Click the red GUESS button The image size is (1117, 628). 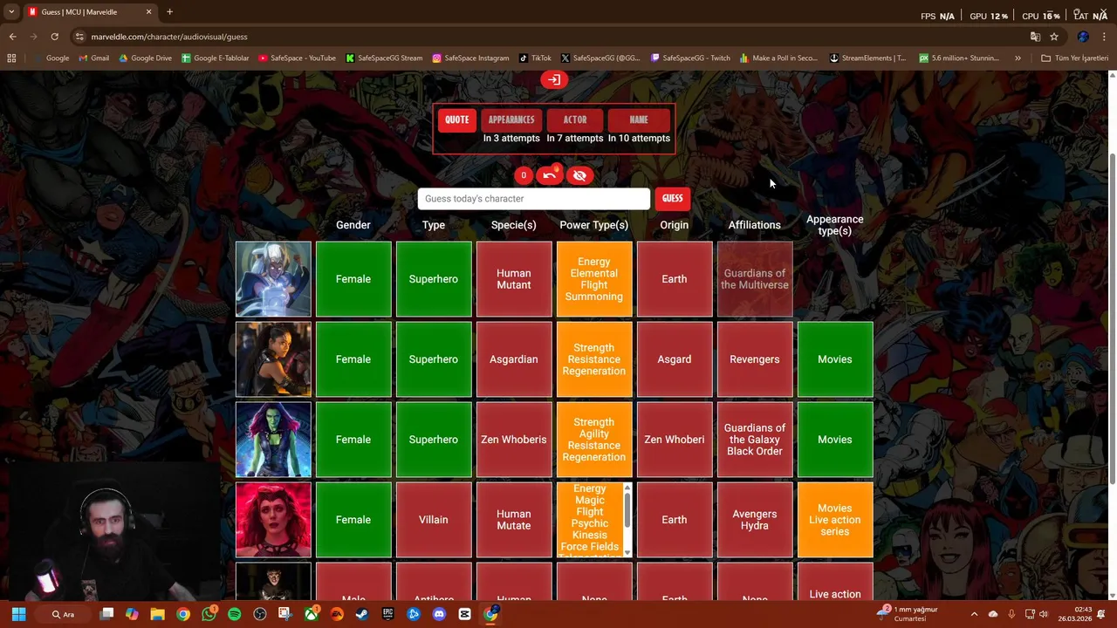tap(672, 198)
